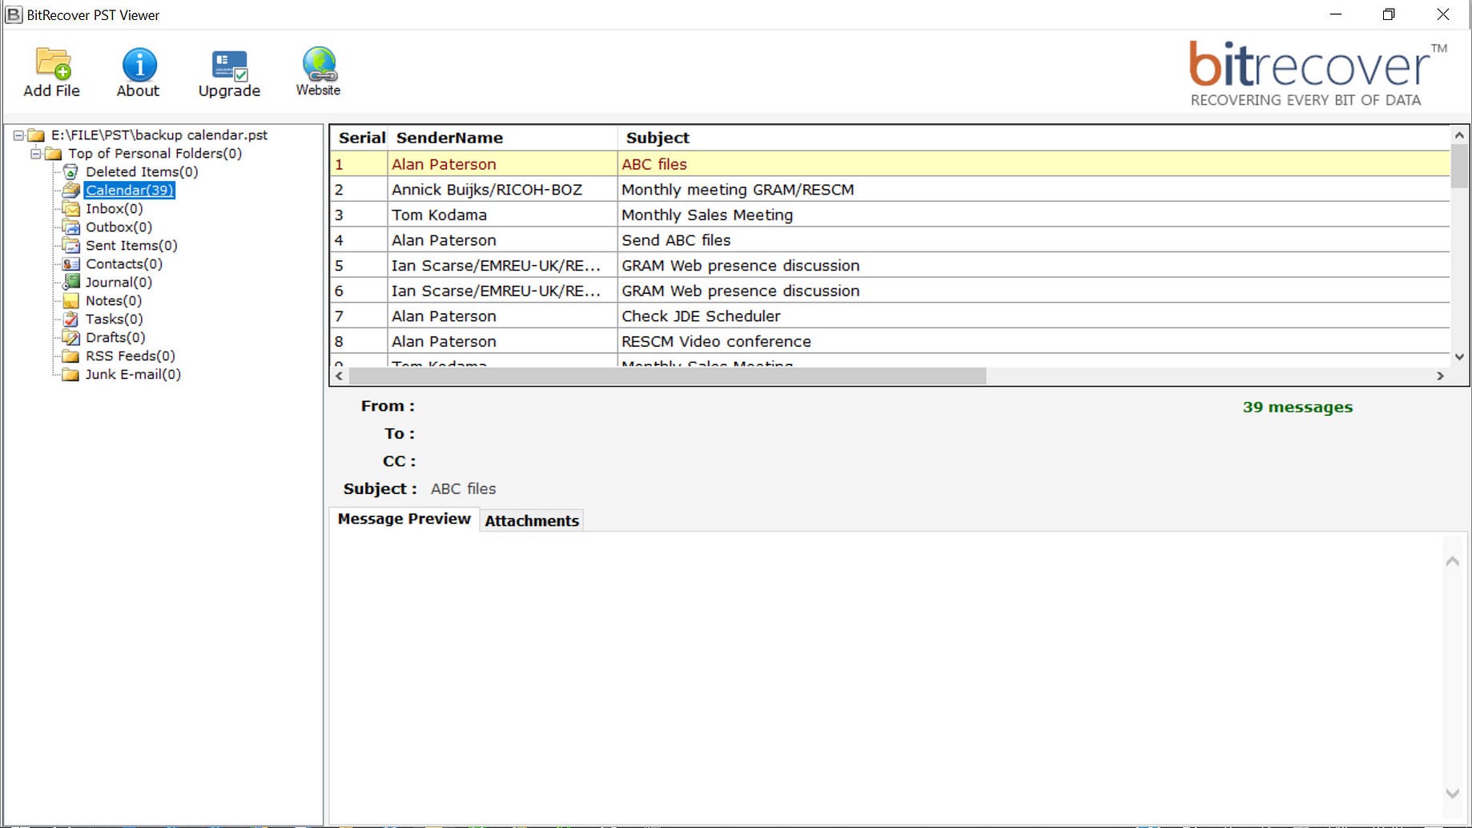Click preview pane scroll-down arrow
The width and height of the screenshot is (1472, 828).
tap(1452, 793)
